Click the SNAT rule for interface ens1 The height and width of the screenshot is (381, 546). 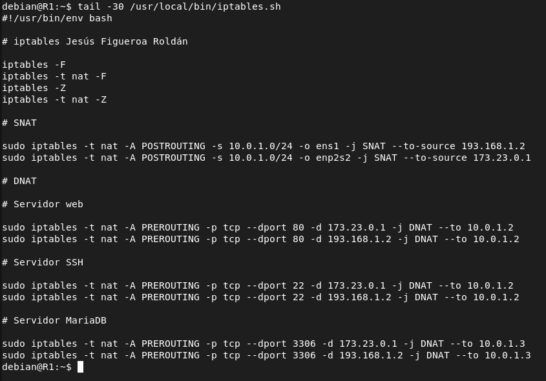point(264,146)
